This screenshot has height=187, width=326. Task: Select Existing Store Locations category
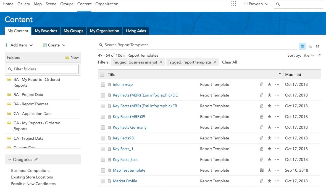tap(32, 177)
